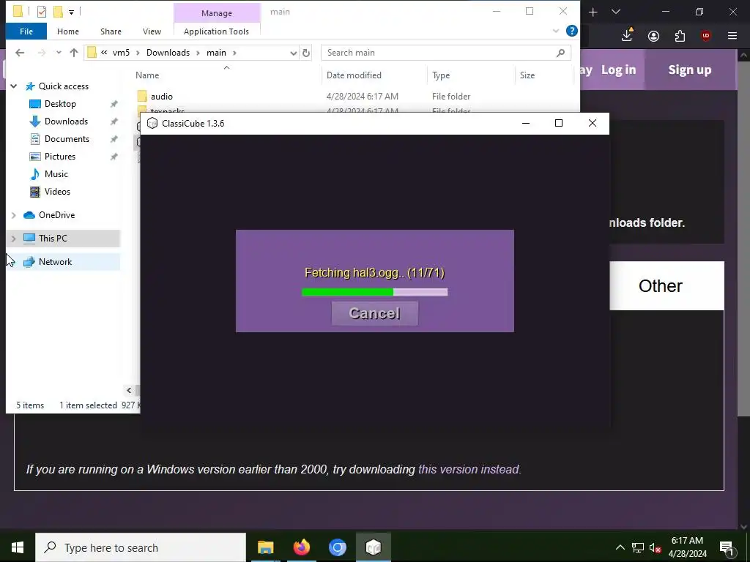Open the Windows Start menu
This screenshot has height=562, width=750.
click(18, 547)
